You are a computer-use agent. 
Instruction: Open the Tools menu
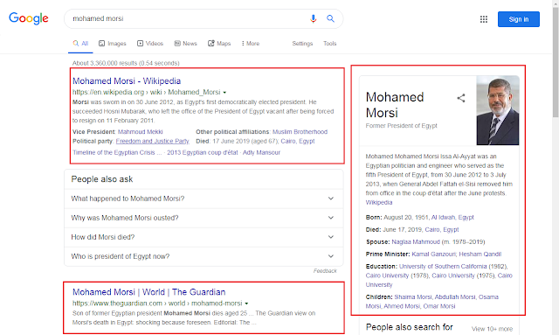tap(330, 44)
